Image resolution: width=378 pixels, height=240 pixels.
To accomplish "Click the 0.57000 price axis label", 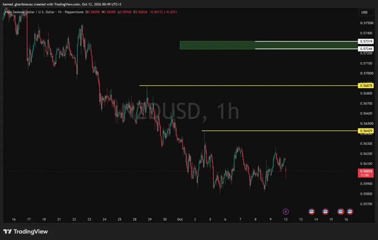I will point(366,73).
